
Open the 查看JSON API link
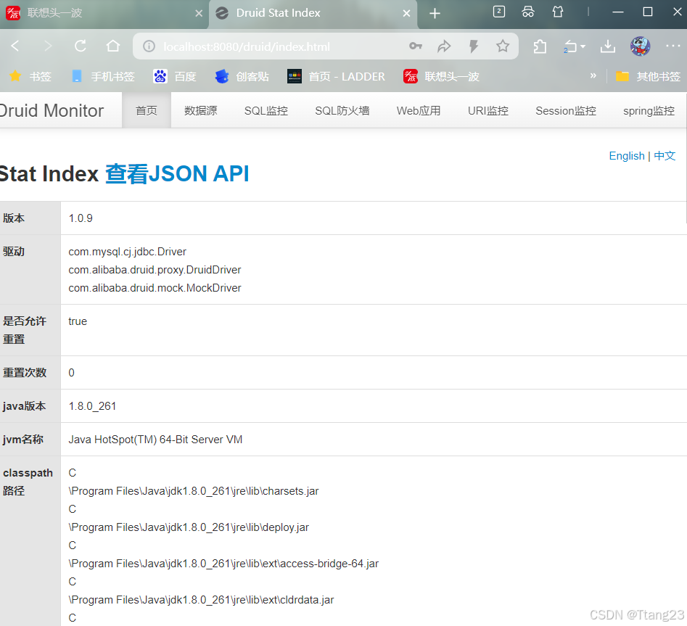click(x=177, y=174)
